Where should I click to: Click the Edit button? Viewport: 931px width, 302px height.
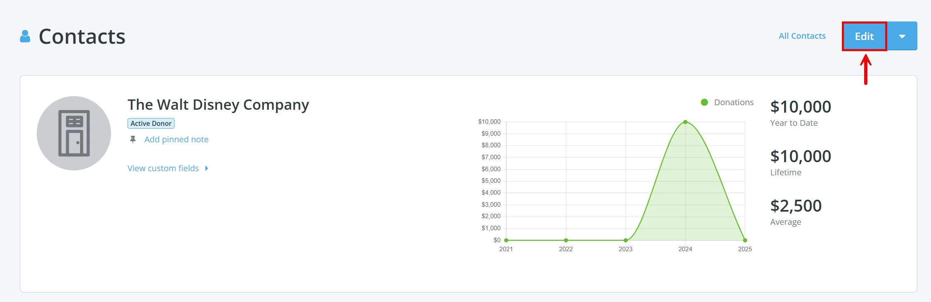tap(864, 36)
